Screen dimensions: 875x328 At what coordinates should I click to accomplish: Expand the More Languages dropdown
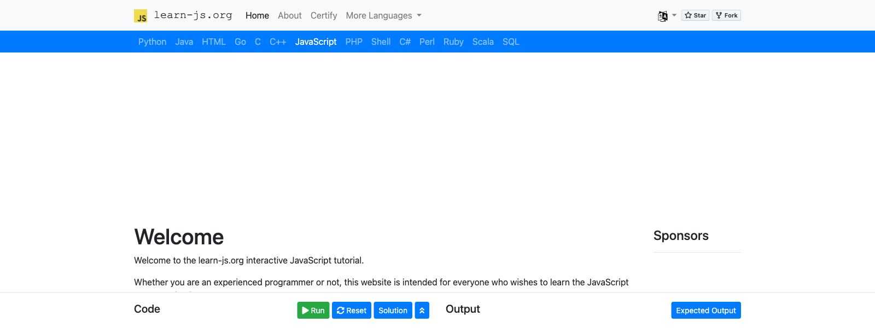383,15
